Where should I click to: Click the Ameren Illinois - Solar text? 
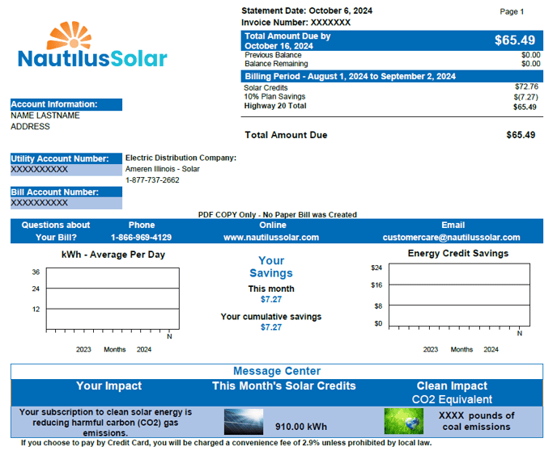coord(163,169)
